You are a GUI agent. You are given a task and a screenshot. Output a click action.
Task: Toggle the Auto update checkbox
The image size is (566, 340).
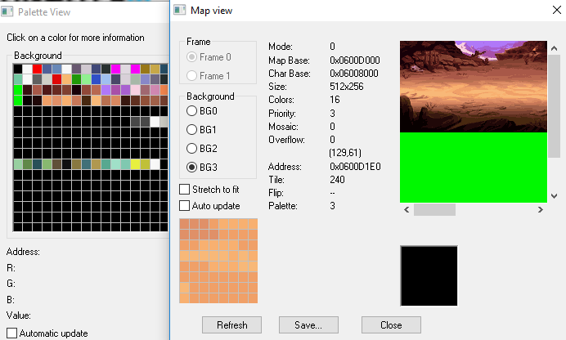pos(185,206)
